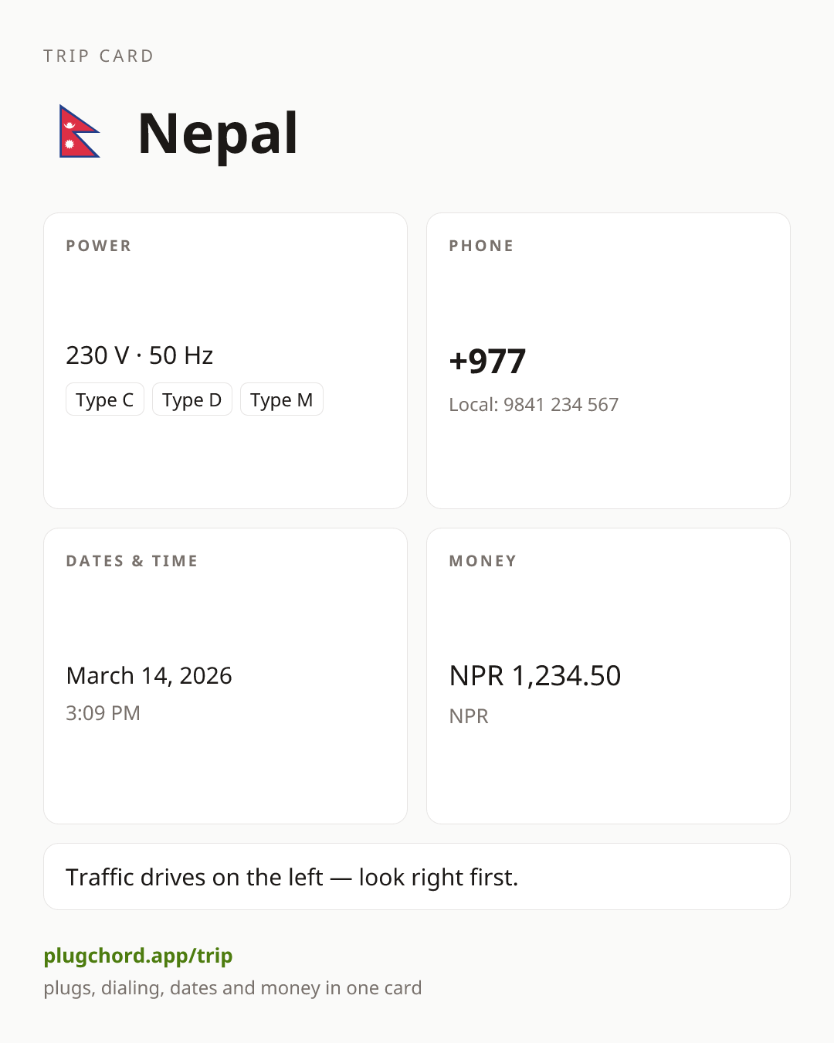This screenshot has width=834, height=1043.
Task: Select the Type C plug chip
Action: tap(105, 399)
